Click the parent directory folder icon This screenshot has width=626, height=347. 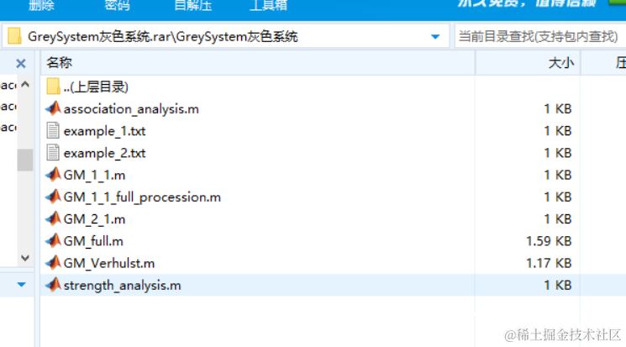53,87
